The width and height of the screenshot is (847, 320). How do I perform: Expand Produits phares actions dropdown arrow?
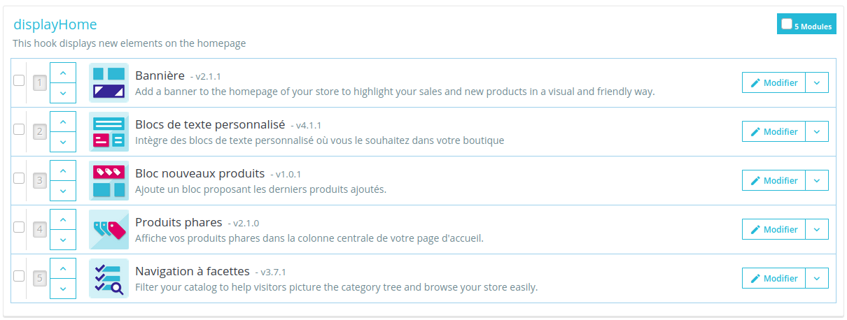point(817,229)
